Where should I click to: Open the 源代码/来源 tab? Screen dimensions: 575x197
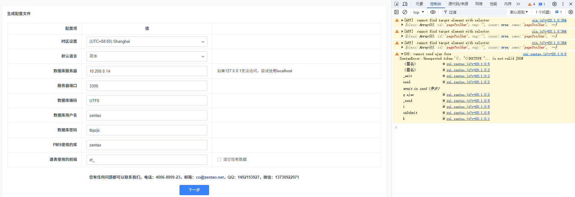(458, 4)
